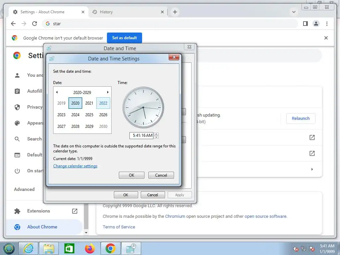Select year 2020 in calendar
The height and width of the screenshot is (255, 340).
tap(75, 103)
